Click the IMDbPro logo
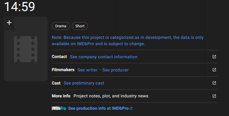The image size is (229, 116). coord(59,108)
